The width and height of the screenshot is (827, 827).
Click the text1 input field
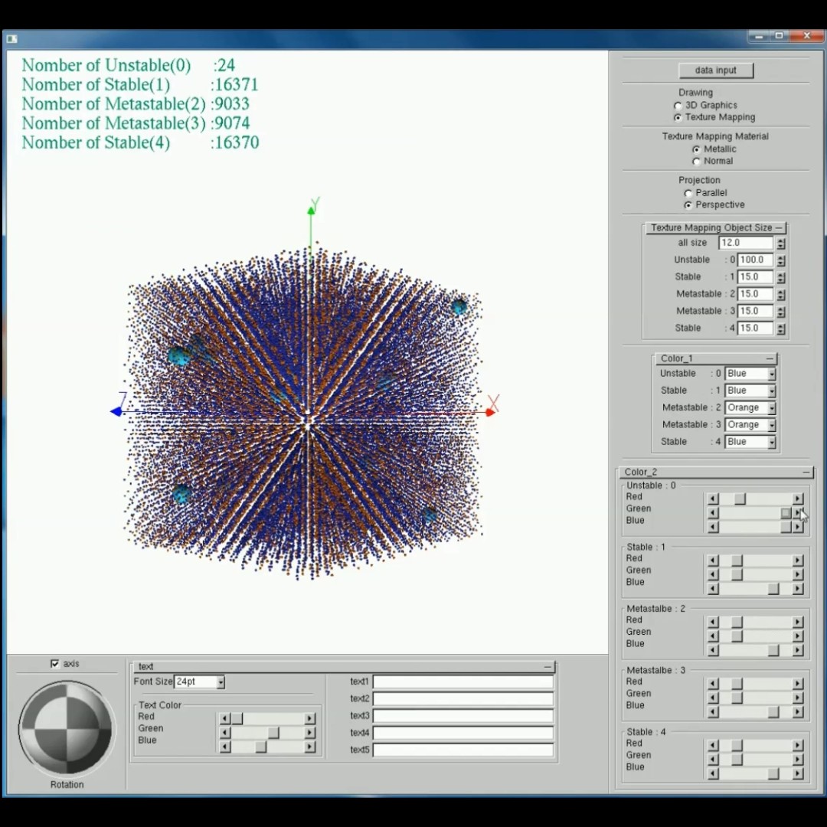463,682
